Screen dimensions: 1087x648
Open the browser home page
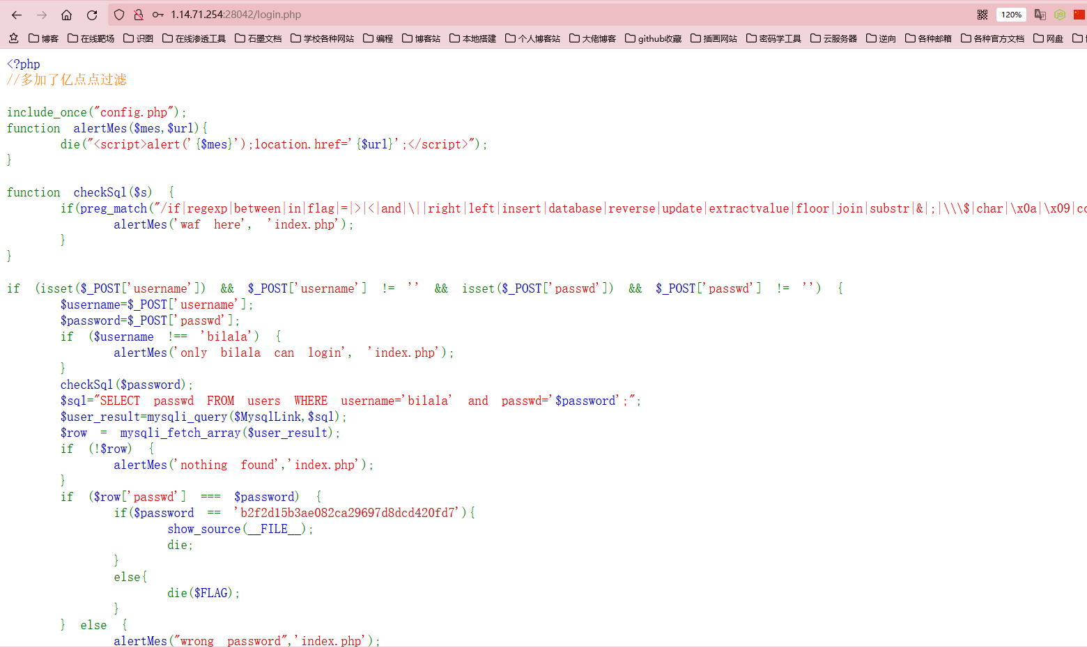[x=67, y=15]
